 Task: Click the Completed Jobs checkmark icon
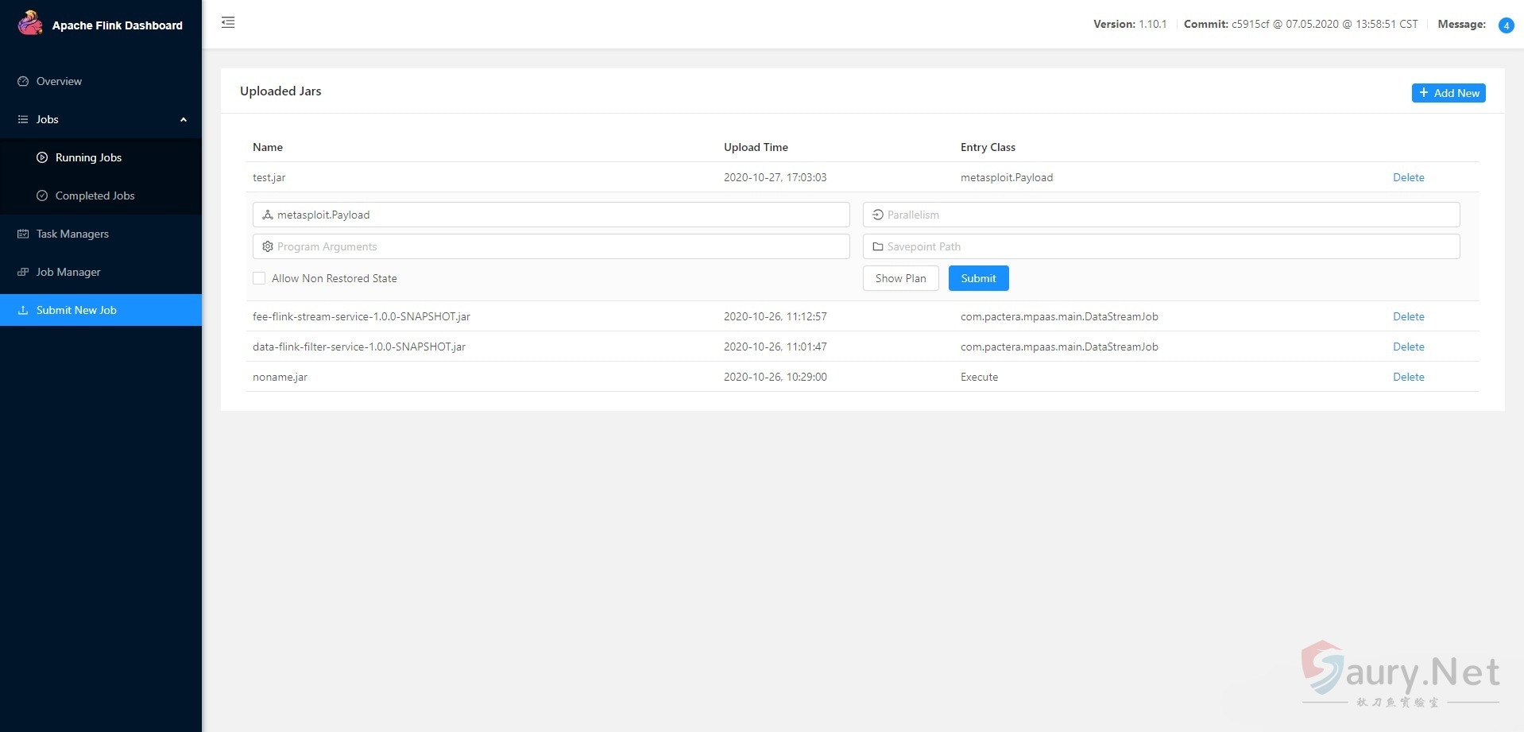point(42,196)
